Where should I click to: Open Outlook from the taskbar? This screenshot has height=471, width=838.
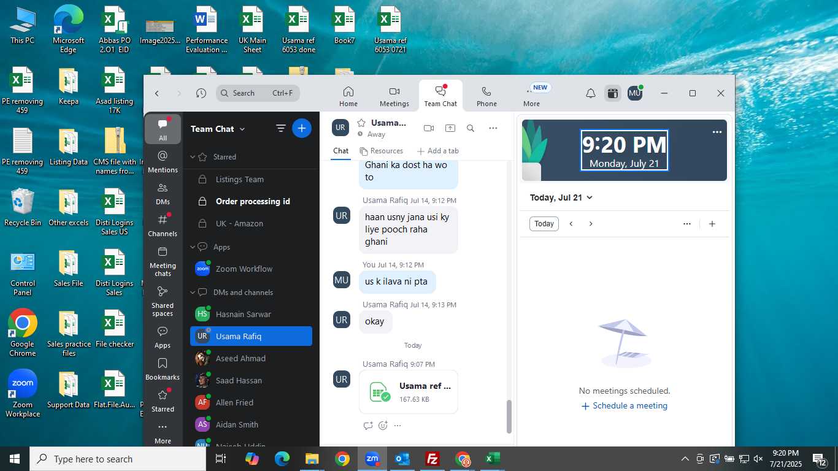pos(402,459)
